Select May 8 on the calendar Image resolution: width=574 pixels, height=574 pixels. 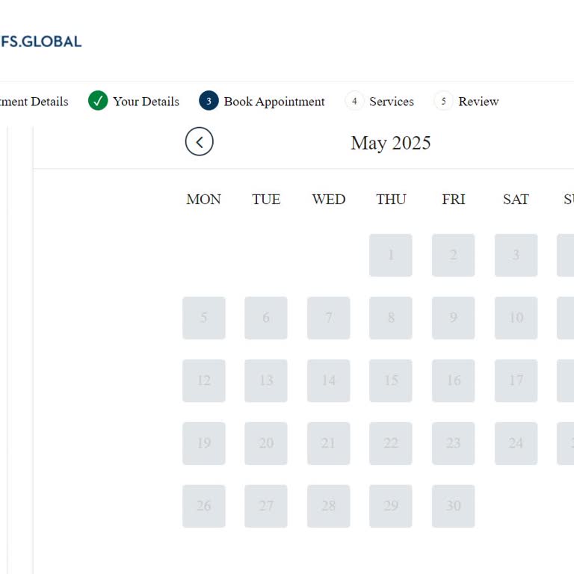pyautogui.click(x=391, y=318)
